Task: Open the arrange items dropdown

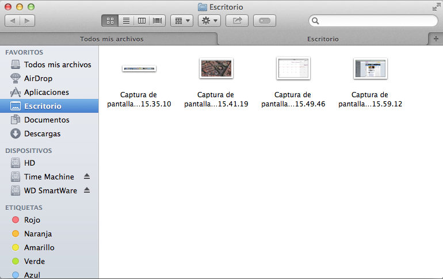Action: coord(182,21)
